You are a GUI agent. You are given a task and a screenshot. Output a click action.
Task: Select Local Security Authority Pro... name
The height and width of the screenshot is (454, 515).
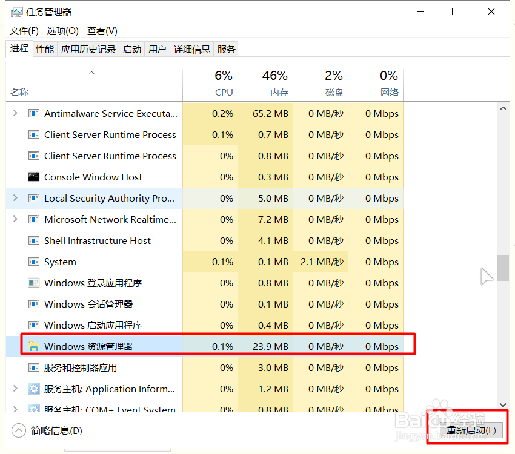(109, 198)
